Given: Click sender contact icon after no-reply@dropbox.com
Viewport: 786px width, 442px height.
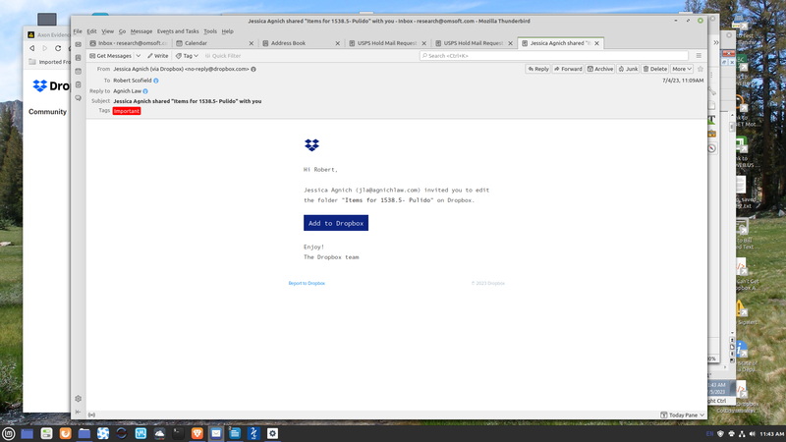Looking at the screenshot, I should click(253, 69).
